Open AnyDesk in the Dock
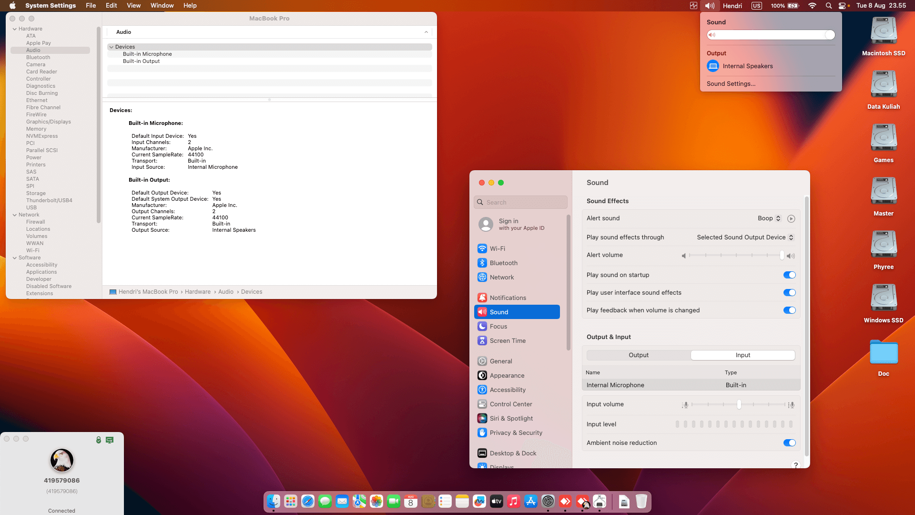915x515 pixels. [565, 501]
